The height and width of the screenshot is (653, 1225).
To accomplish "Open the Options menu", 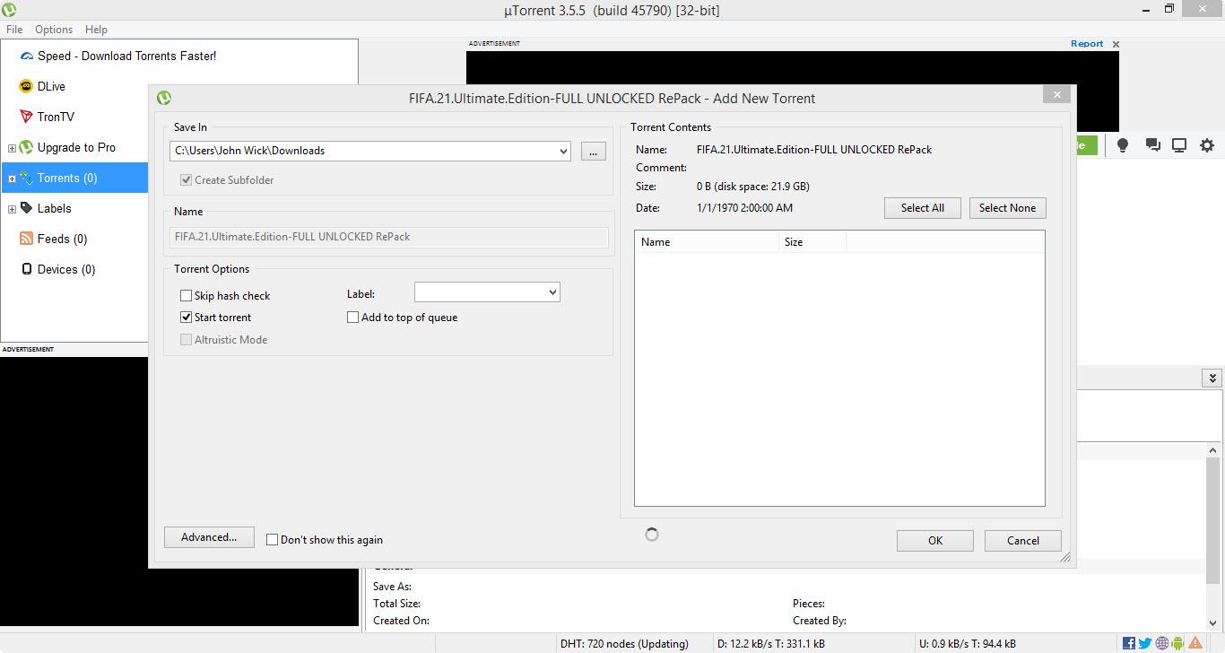I will [x=54, y=30].
